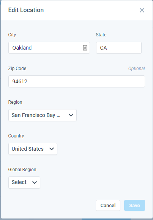Image resolution: width=153 pixels, height=220 pixels.
Task: Click the Optional hint text
Action: coord(137,69)
